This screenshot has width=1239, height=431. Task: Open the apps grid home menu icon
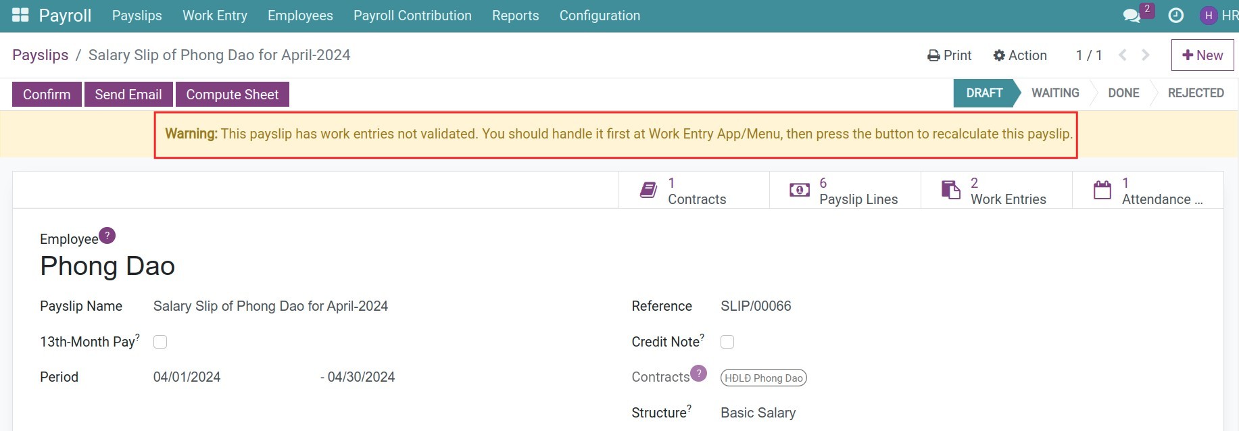click(x=20, y=16)
